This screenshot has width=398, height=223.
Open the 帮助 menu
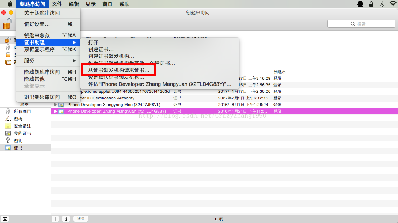pos(124,4)
